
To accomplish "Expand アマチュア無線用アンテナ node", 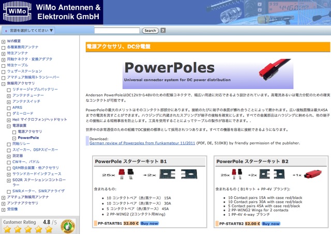I will click(x=4, y=198).
